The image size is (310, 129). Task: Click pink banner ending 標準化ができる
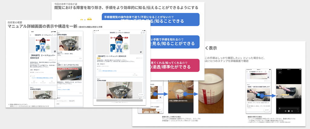pos(175,65)
